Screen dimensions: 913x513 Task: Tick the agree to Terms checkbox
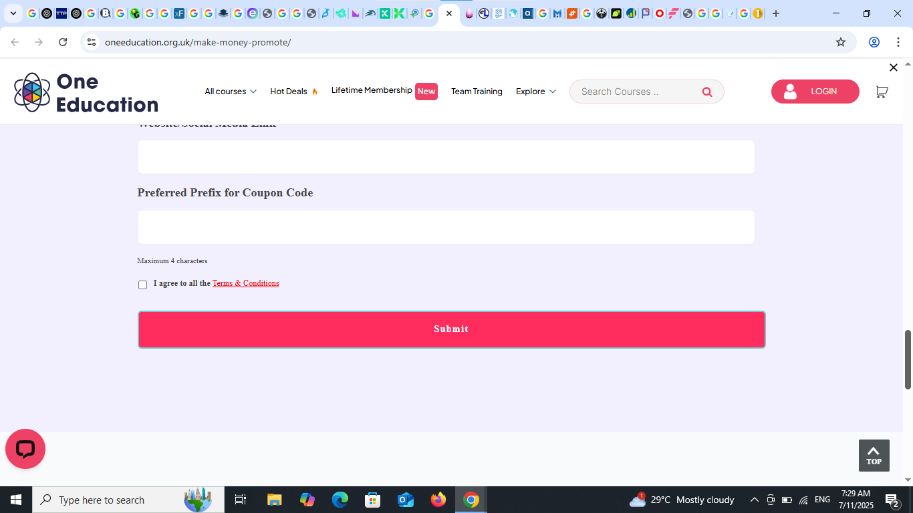click(142, 285)
